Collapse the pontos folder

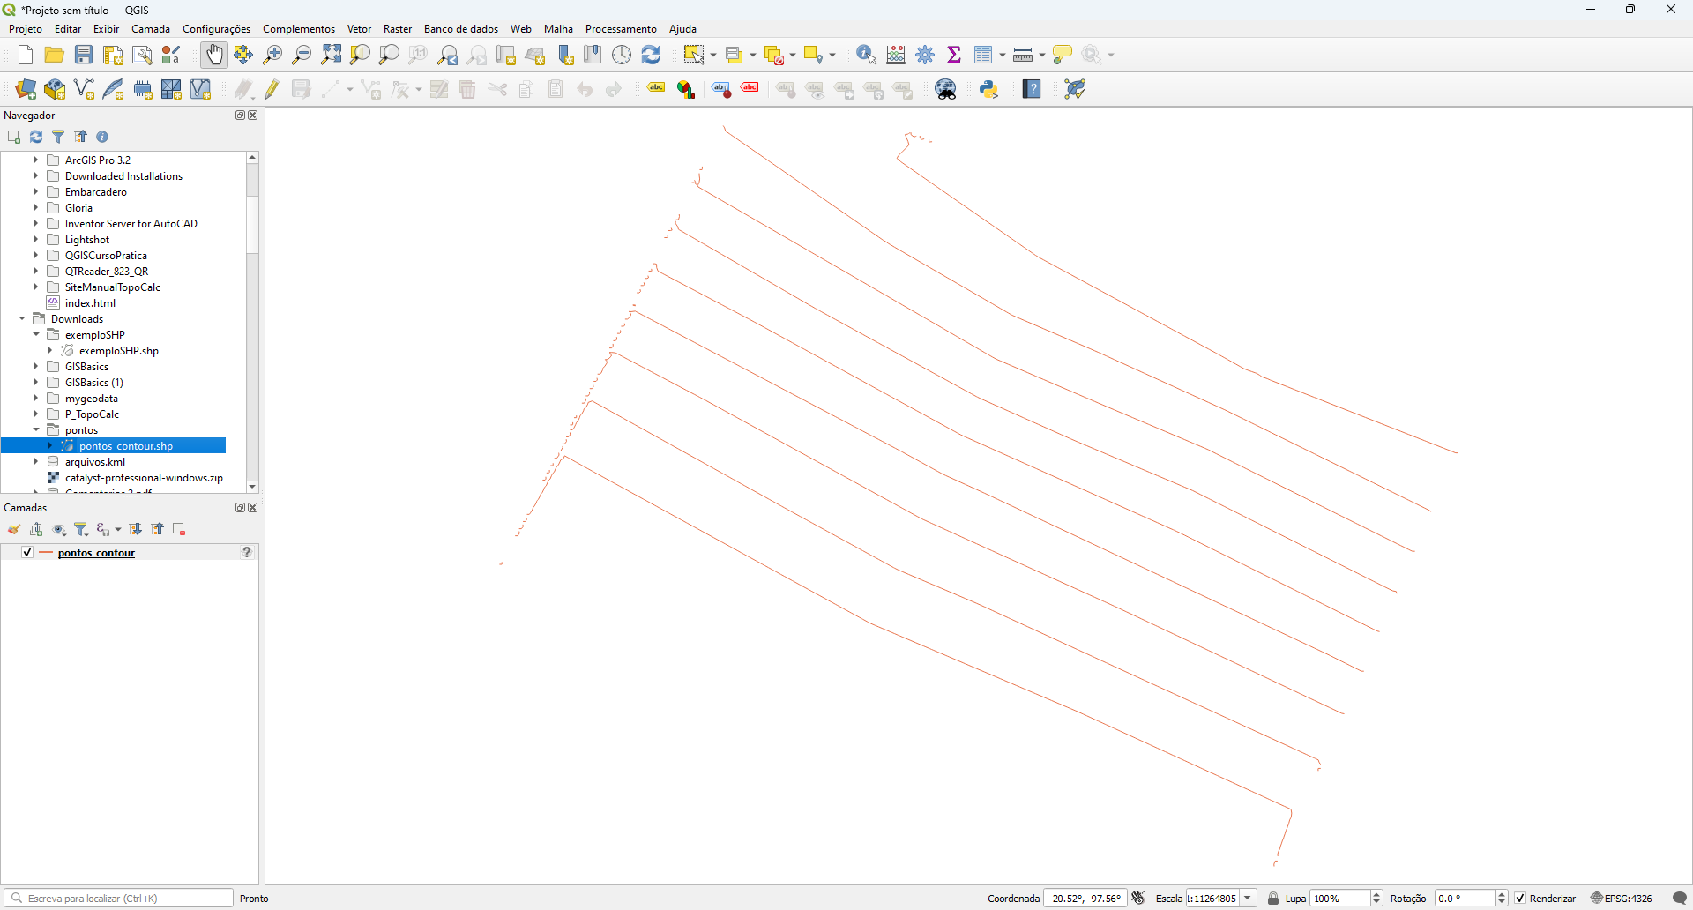[x=36, y=430]
